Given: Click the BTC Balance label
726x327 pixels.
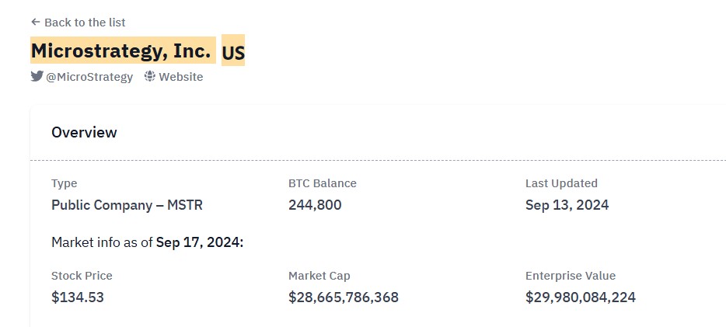Looking at the screenshot, I should (x=323, y=183).
